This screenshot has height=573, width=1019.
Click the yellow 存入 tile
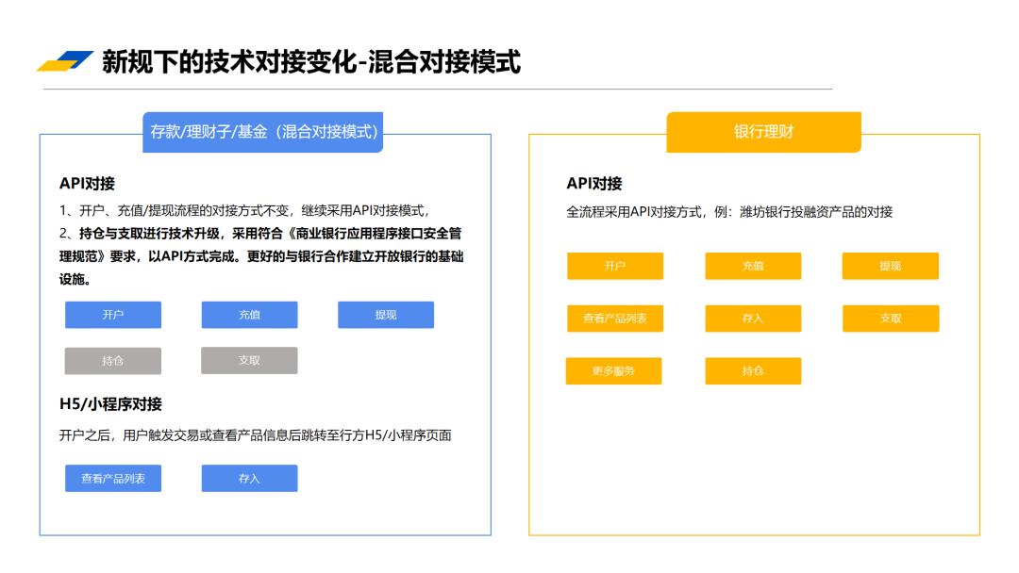pos(755,319)
